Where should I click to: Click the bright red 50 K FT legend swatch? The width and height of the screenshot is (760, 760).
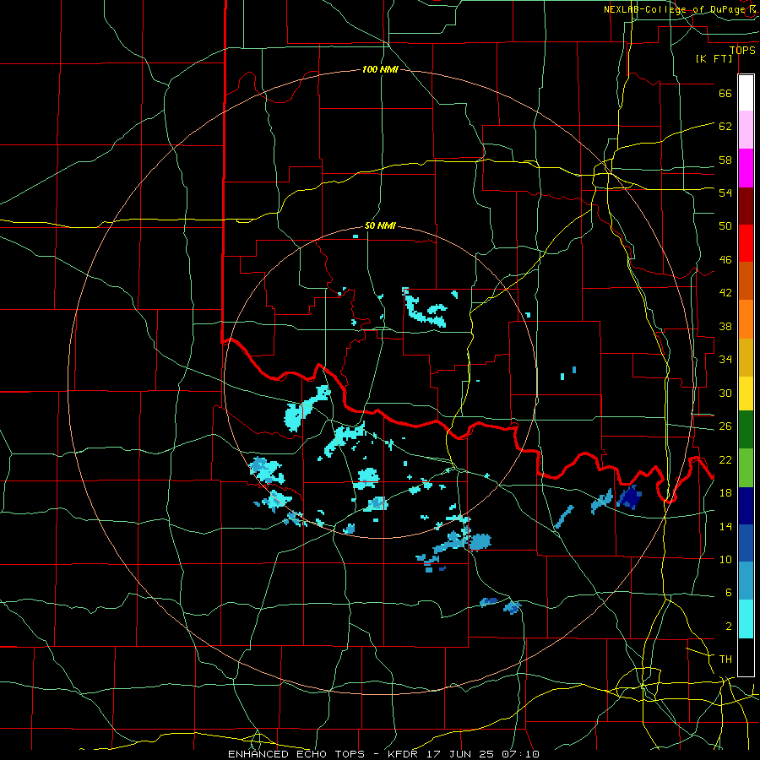(x=746, y=243)
